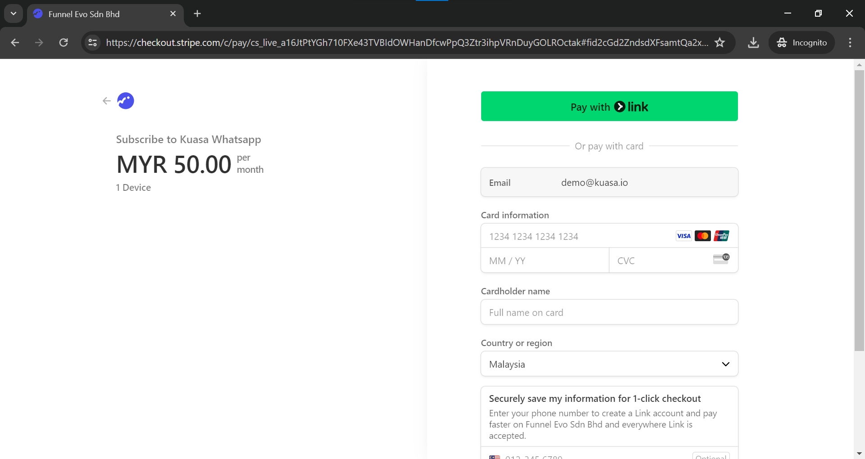
Task: Open the new tab plus button
Action: point(197,14)
